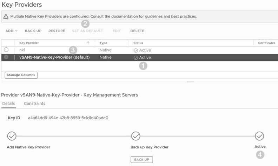
Task: Click Active status checkmark icon for nk1
Action: coord(135,51)
